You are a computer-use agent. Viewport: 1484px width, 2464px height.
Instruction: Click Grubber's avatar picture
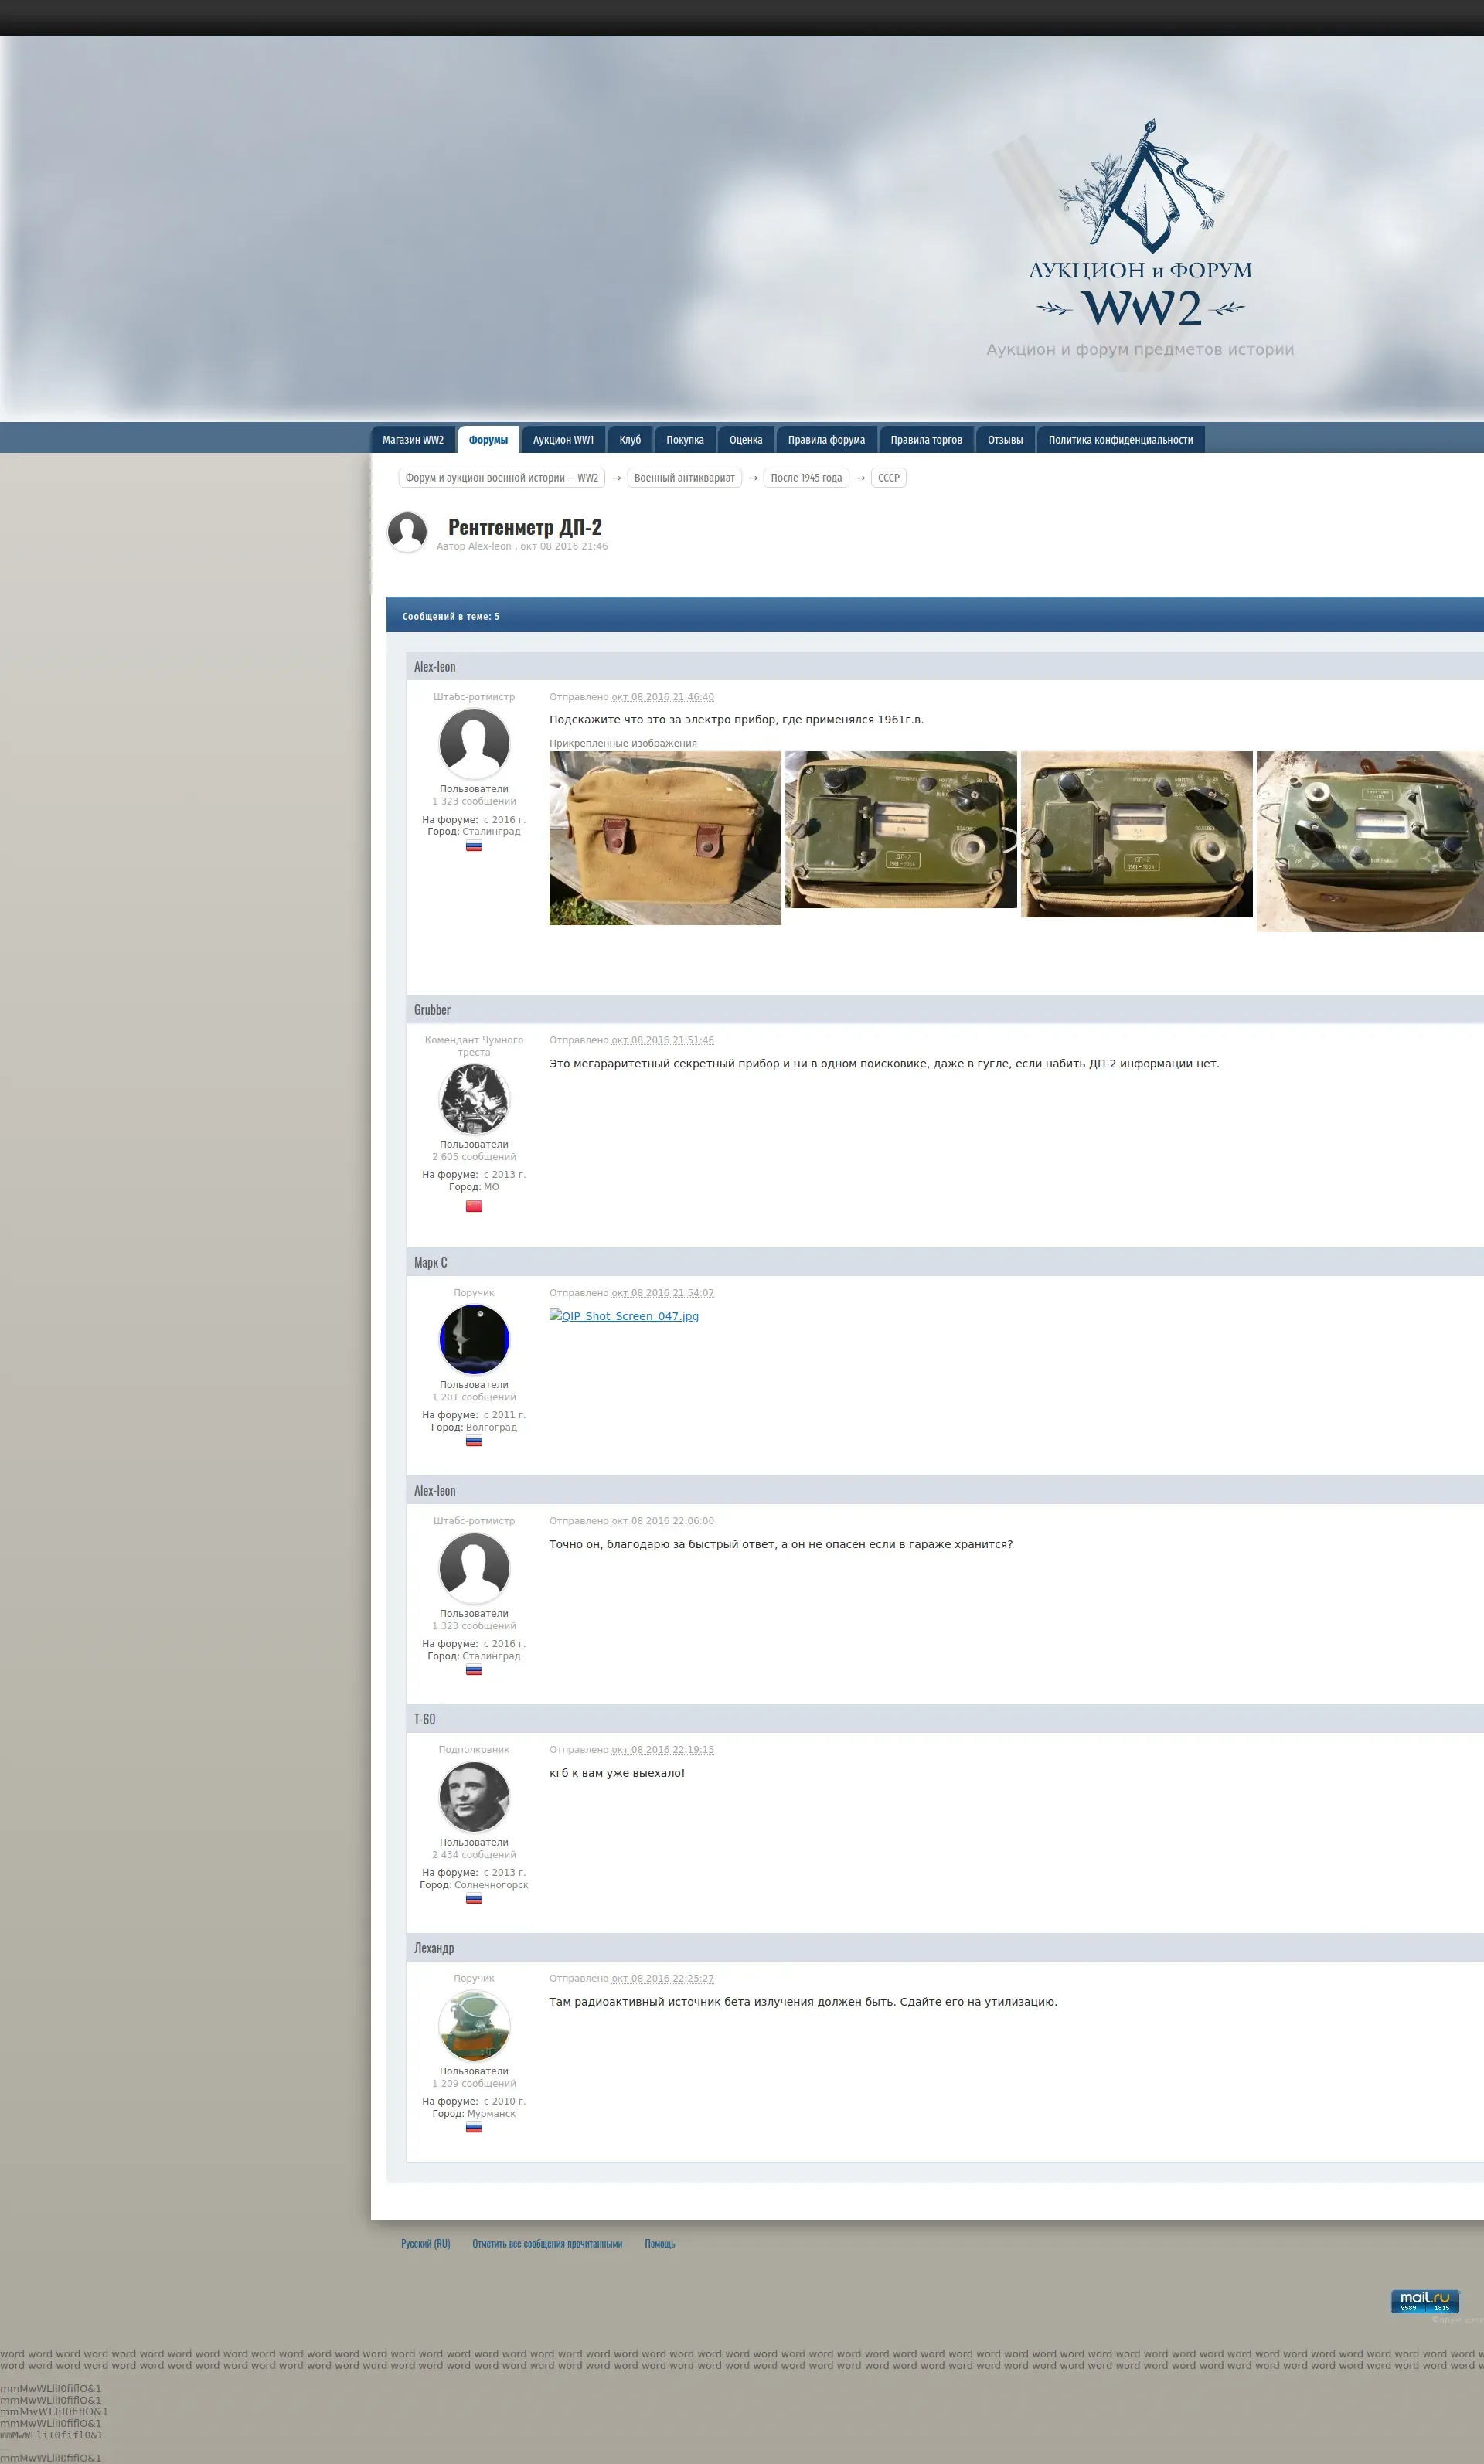(x=474, y=1098)
